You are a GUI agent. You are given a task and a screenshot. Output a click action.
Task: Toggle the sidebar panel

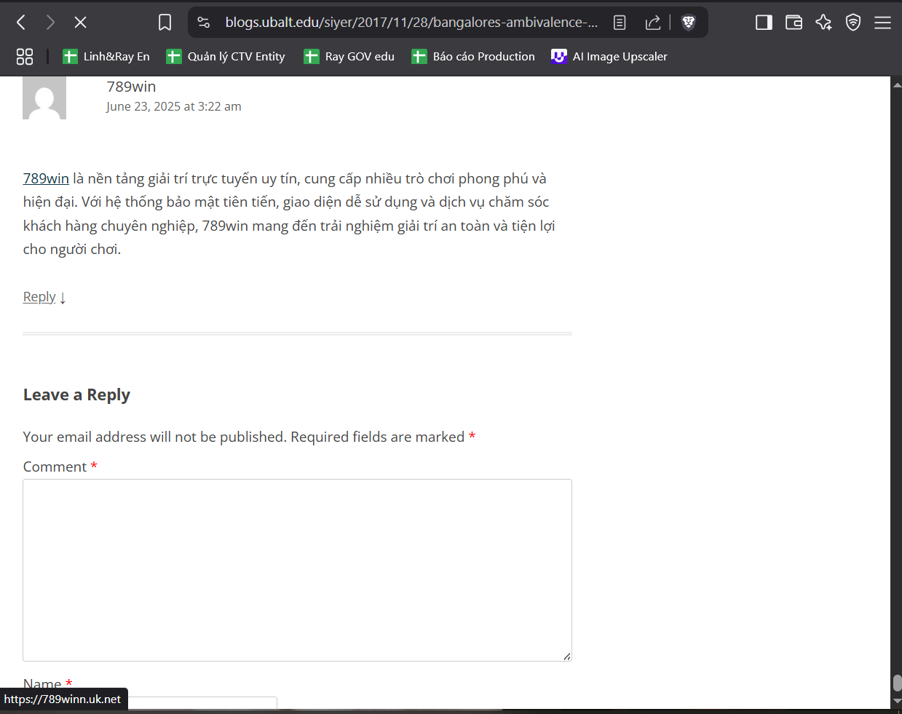click(x=764, y=23)
